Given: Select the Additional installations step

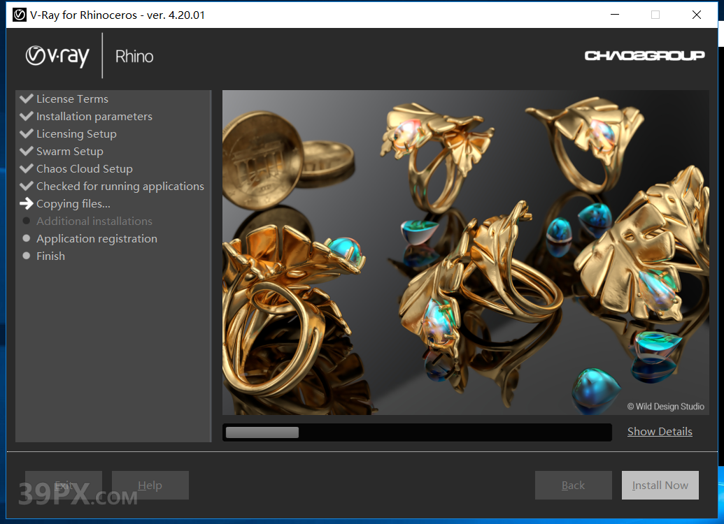Looking at the screenshot, I should click(x=94, y=221).
